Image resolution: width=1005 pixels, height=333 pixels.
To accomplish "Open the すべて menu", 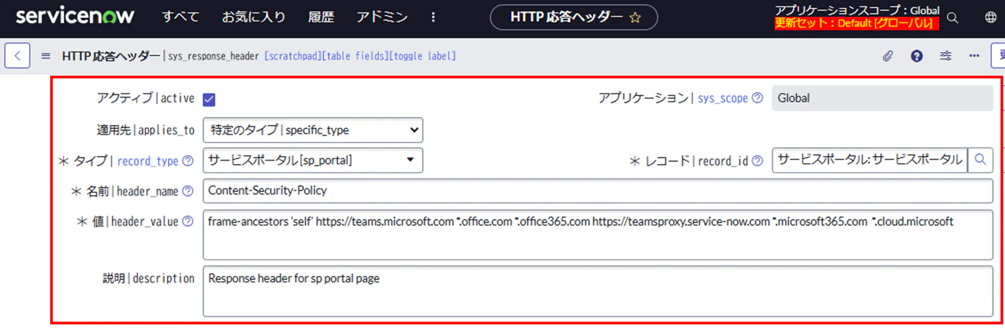I will coord(181,17).
